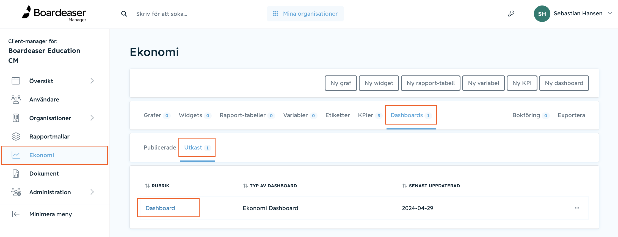Screen dimensions: 618x237
Task: Select the Dashboards tab
Action: coord(411,115)
